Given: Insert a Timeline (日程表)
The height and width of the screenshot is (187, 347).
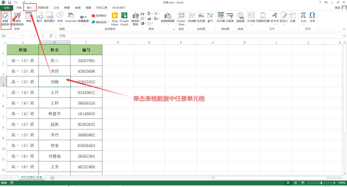Looking at the screenshot, I should tap(230, 17).
